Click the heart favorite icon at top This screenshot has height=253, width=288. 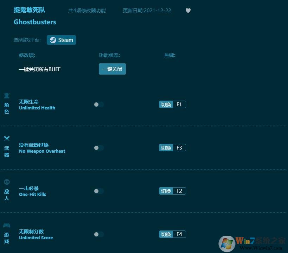(x=188, y=11)
